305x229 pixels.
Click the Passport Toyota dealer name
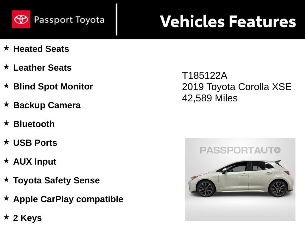(x=69, y=20)
